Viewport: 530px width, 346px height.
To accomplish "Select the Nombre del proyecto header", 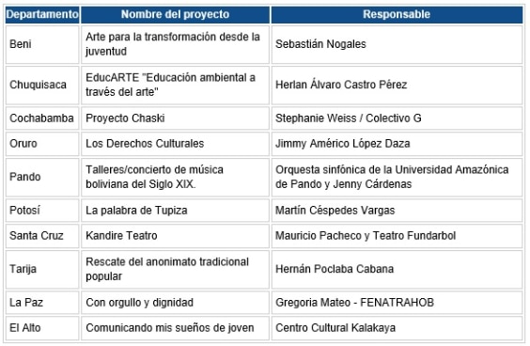I will click(175, 14).
